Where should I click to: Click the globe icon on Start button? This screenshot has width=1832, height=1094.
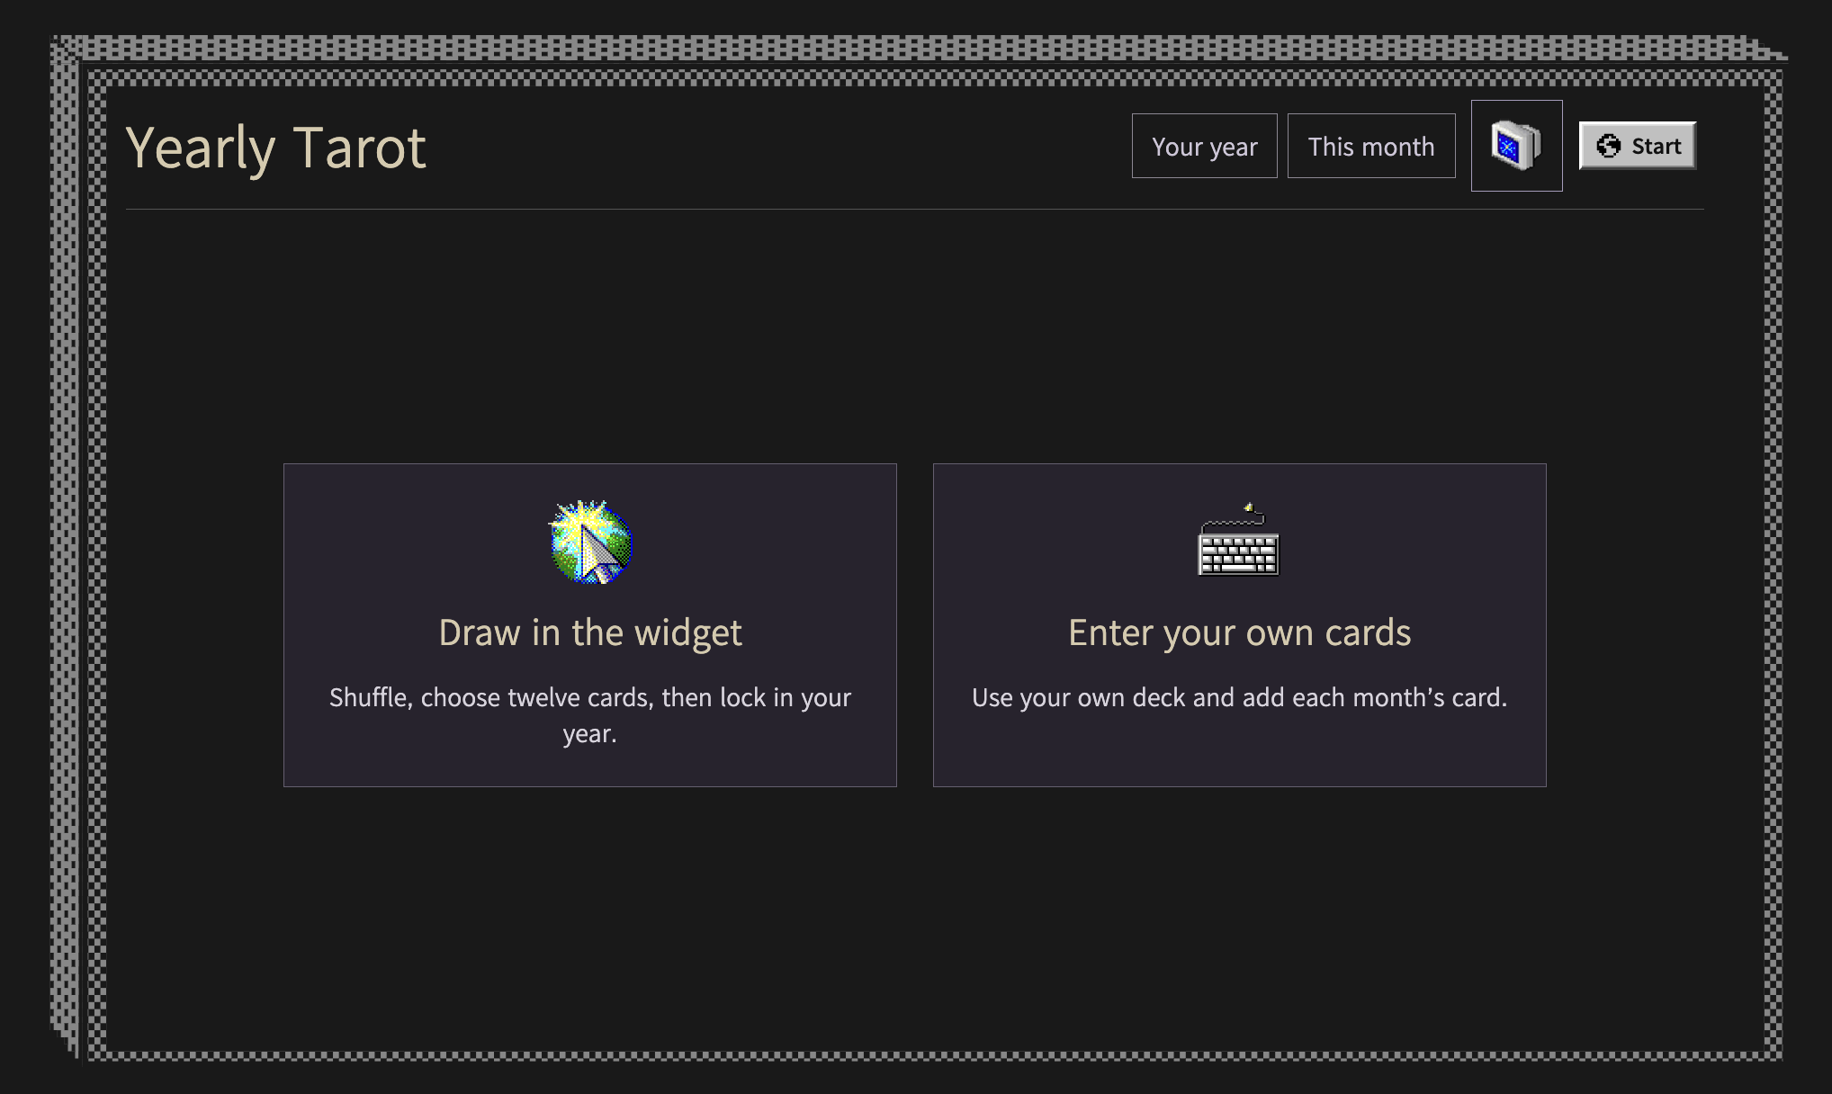(x=1608, y=146)
